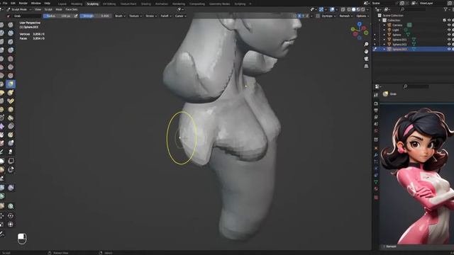Toggle viewport overlays button
Viewport: 454px width, 255px height.
(x=332, y=9)
